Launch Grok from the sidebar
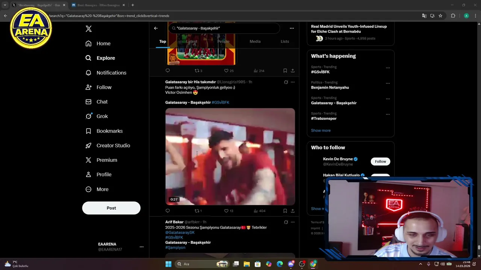The image size is (481, 270). (x=97, y=116)
